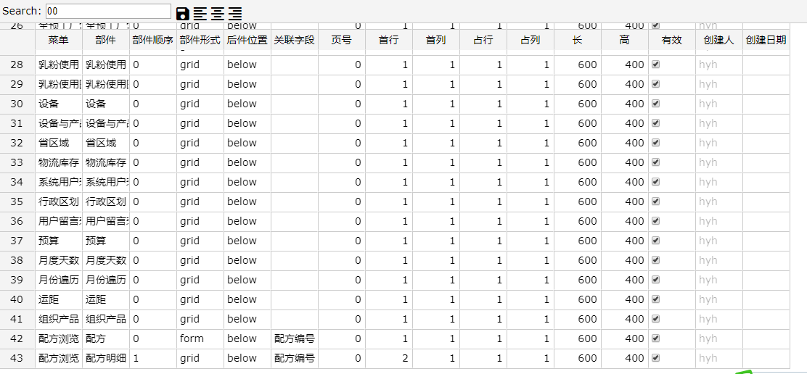The width and height of the screenshot is (807, 374).
Task: Click 配方编号 cell in row 42
Action: (x=295, y=338)
